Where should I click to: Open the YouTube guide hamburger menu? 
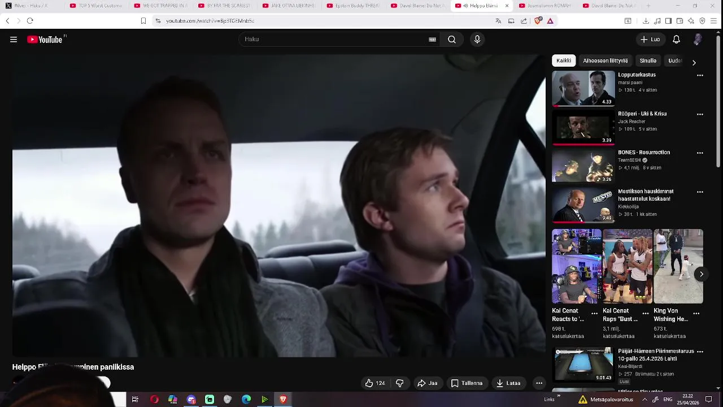14,40
